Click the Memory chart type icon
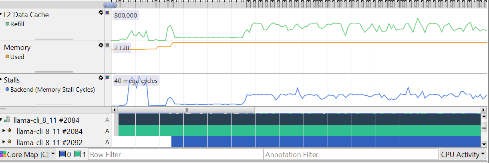The height and width of the screenshot is (163, 489). tap(107, 45)
